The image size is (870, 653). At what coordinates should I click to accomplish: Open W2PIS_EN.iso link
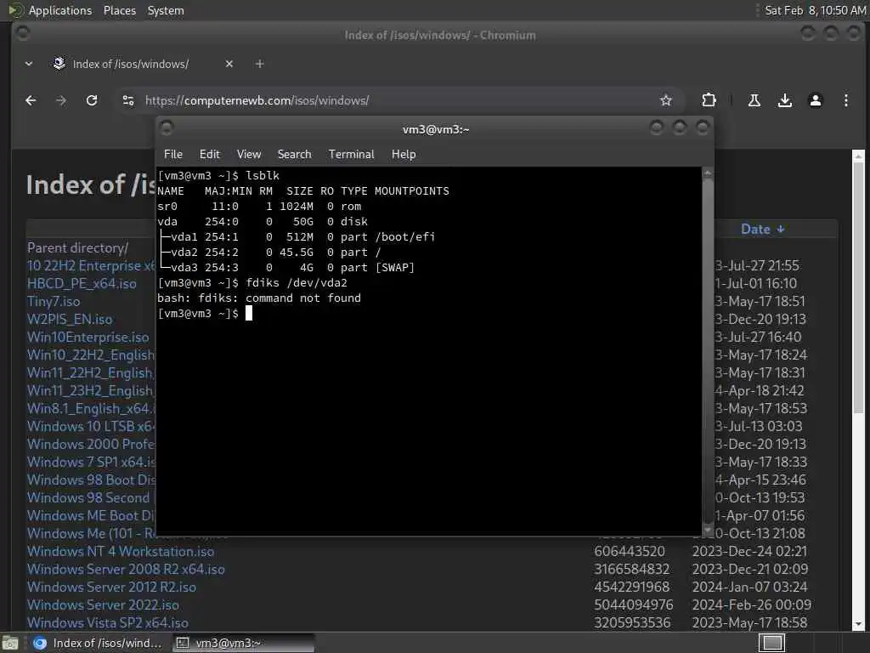pos(70,320)
